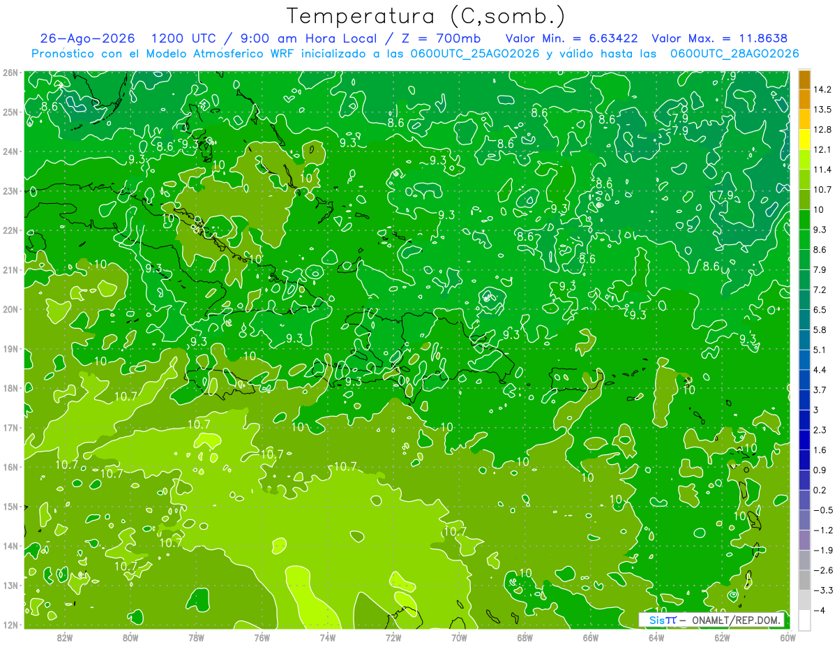Click the 18N latitude axis label
Viewport: 837px width, 647px height.
coord(10,388)
